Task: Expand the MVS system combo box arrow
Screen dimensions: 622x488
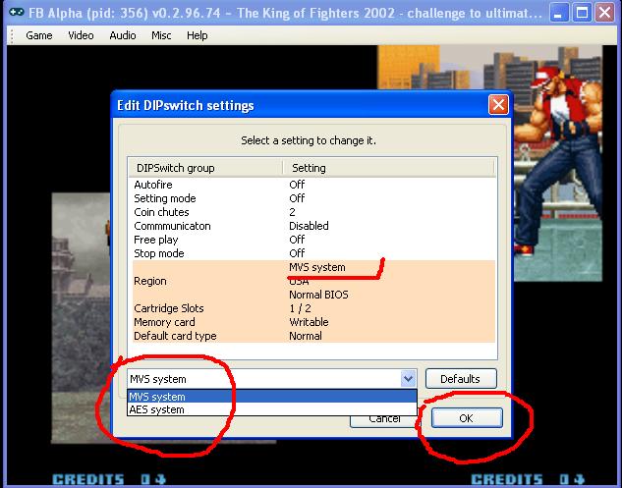Action: (x=408, y=379)
